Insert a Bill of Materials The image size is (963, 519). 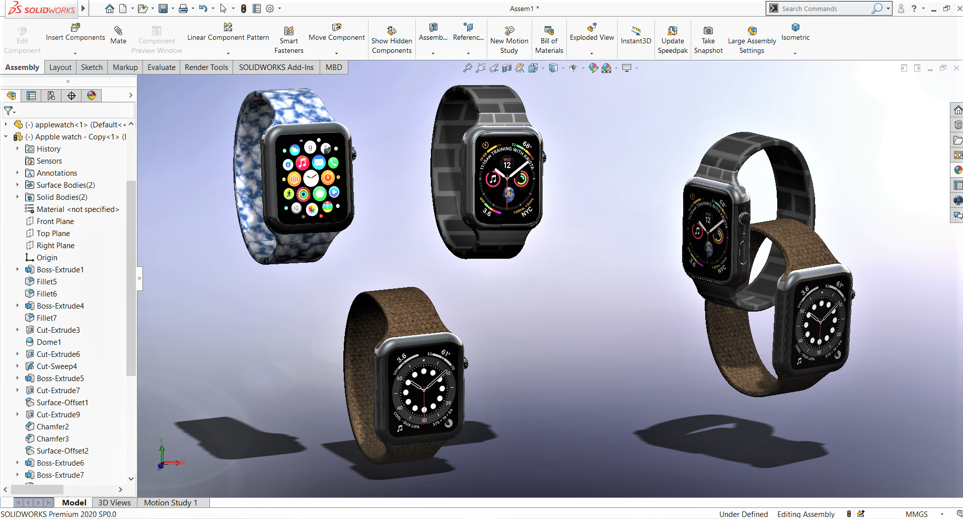pyautogui.click(x=549, y=40)
